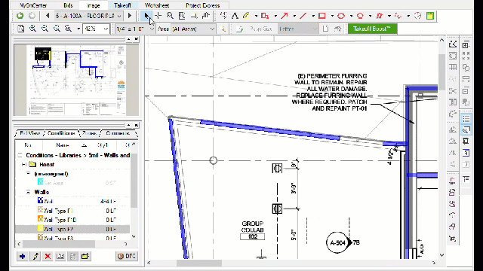Select the Wall Type F1B condition
The width and height of the screenshot is (483, 271).
pyautogui.click(x=72, y=220)
